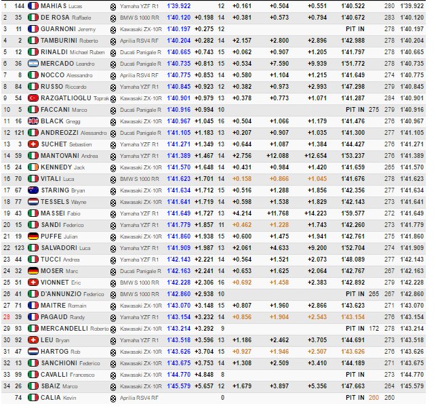Click the tyre icon in the SALVADORI Luca row
The image size is (438, 412).
pos(113,249)
